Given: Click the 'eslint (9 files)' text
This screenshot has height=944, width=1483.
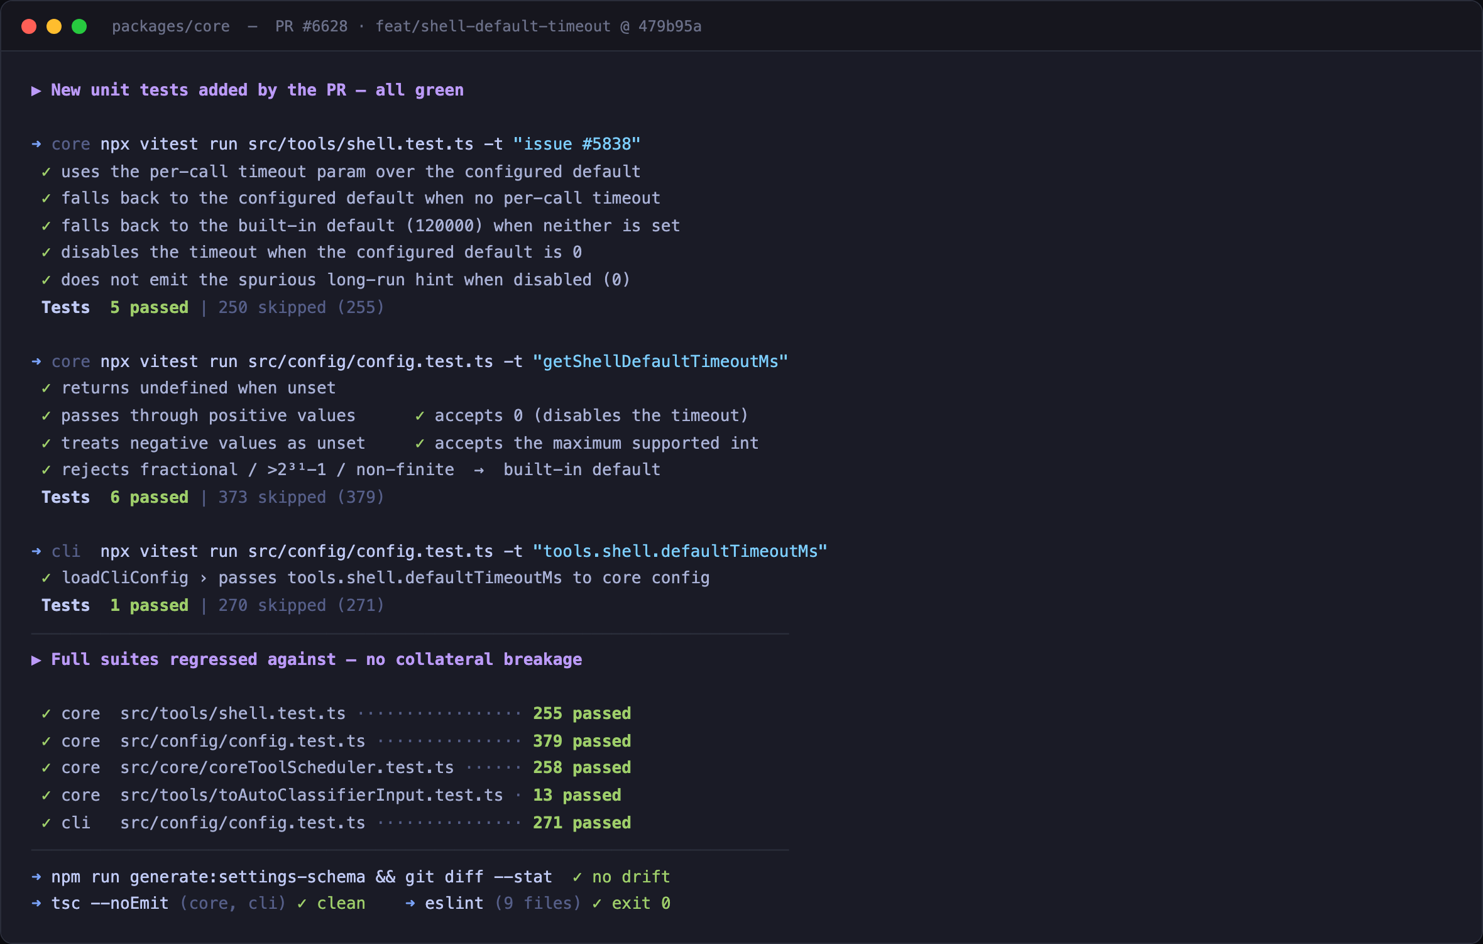Looking at the screenshot, I should [x=503, y=904].
